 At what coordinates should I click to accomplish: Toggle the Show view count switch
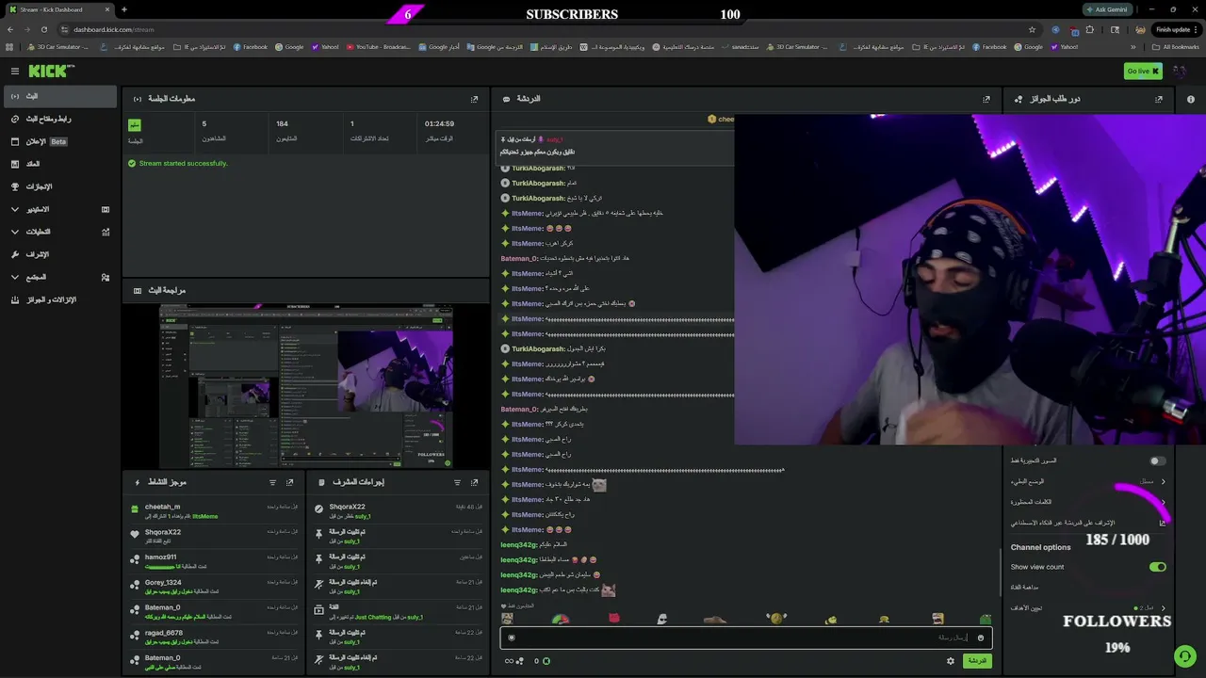coord(1158,567)
